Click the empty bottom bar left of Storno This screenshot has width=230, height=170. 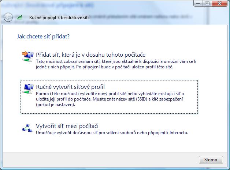[x=99, y=160]
